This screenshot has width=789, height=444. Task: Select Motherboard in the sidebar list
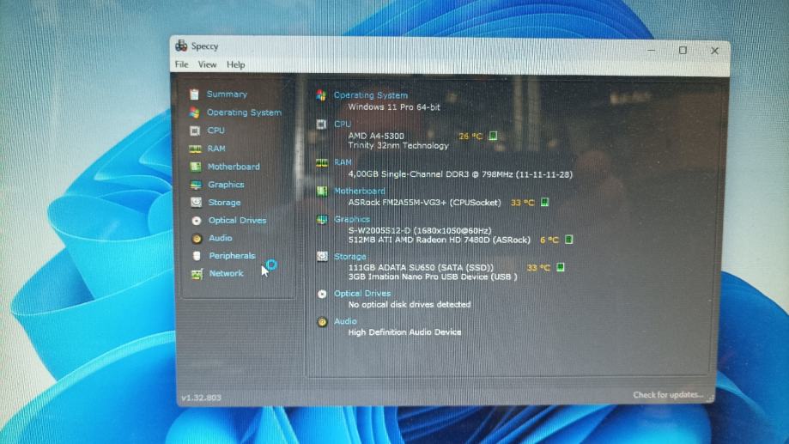[234, 167]
